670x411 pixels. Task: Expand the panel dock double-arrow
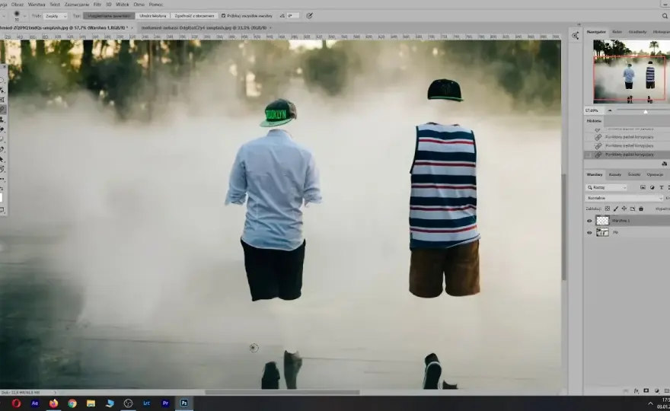579,25
